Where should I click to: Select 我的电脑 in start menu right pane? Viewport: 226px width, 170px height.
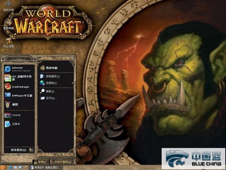(56, 68)
